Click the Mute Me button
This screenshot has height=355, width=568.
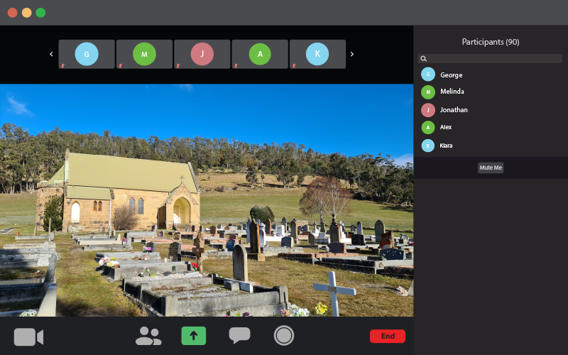491,168
